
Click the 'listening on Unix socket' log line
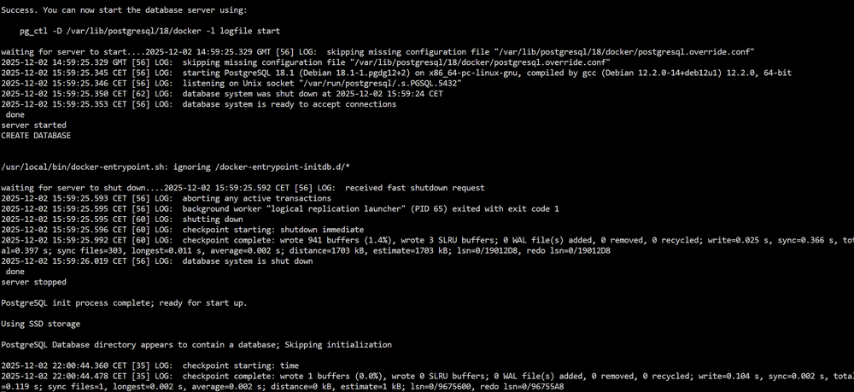tap(231, 84)
